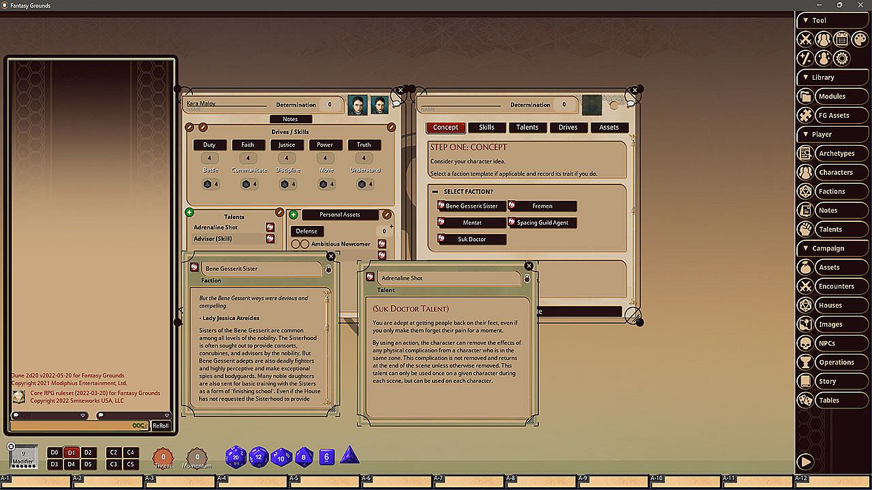Open the Effects sparkle-person tool icon
Viewport: 872px width, 490px height.
point(823,58)
